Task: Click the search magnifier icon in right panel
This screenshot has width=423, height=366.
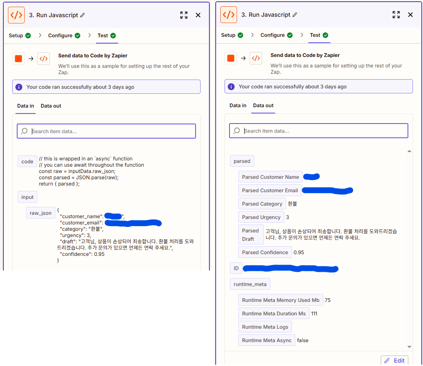Action: [237, 131]
